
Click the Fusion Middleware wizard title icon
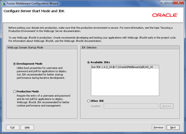(4, 4)
